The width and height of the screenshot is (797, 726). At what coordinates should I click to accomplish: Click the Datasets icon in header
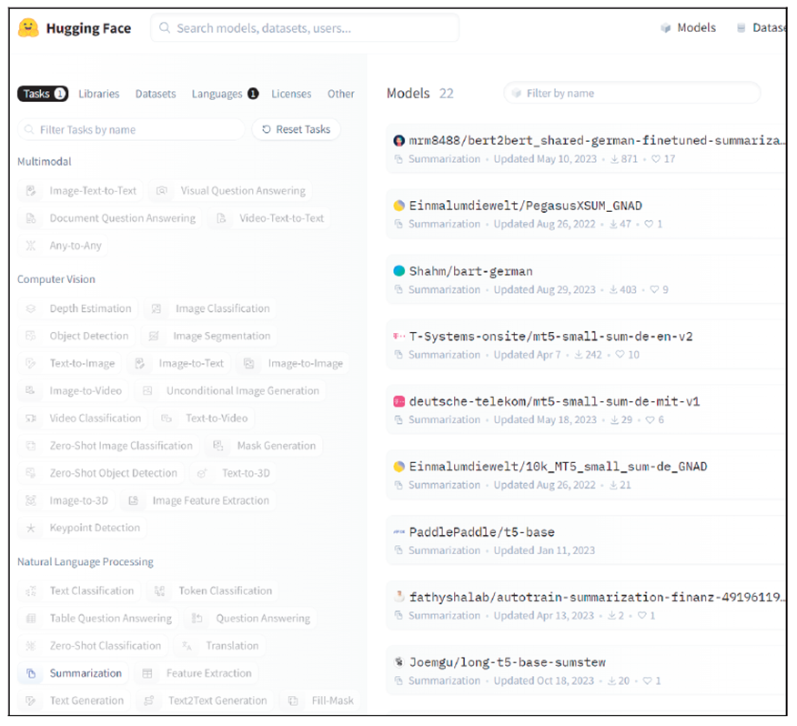point(742,28)
